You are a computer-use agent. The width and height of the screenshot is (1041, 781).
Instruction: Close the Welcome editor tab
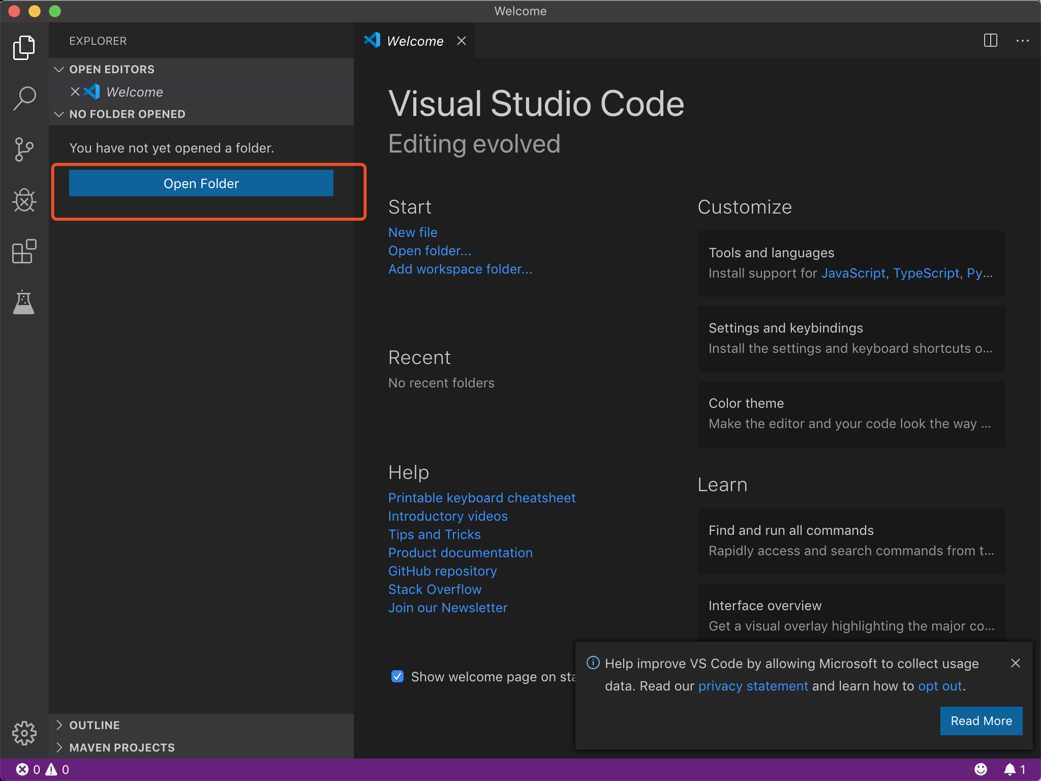pyautogui.click(x=461, y=41)
